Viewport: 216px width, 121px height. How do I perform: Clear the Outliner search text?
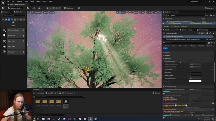coord(169,15)
